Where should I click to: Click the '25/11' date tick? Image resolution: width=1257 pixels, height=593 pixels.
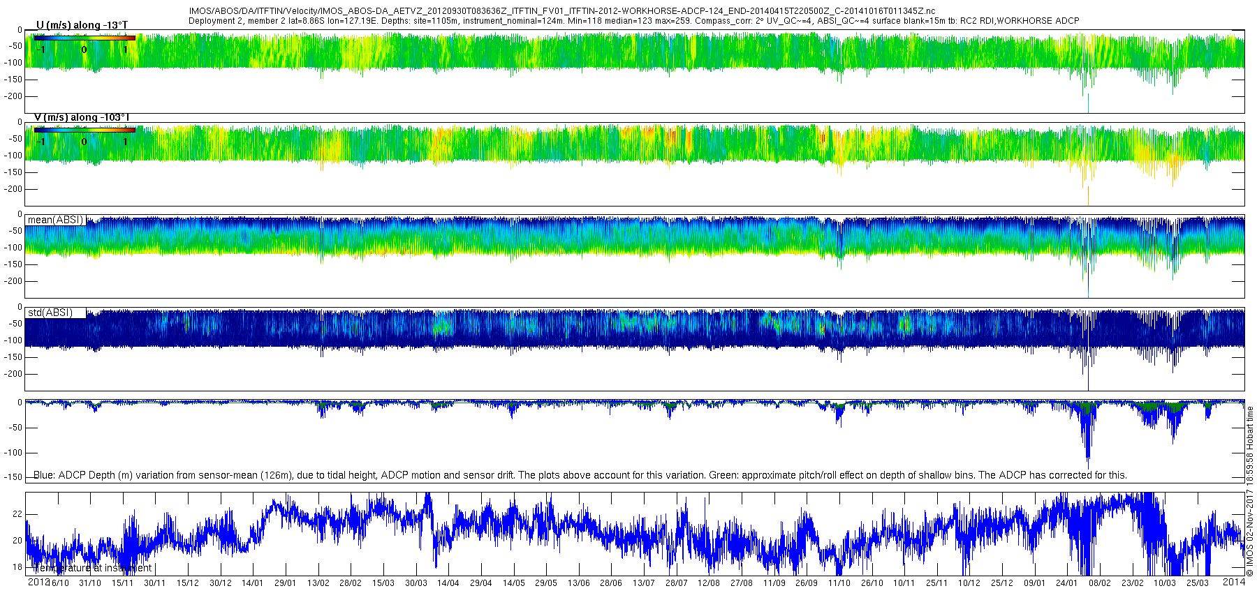tap(937, 583)
